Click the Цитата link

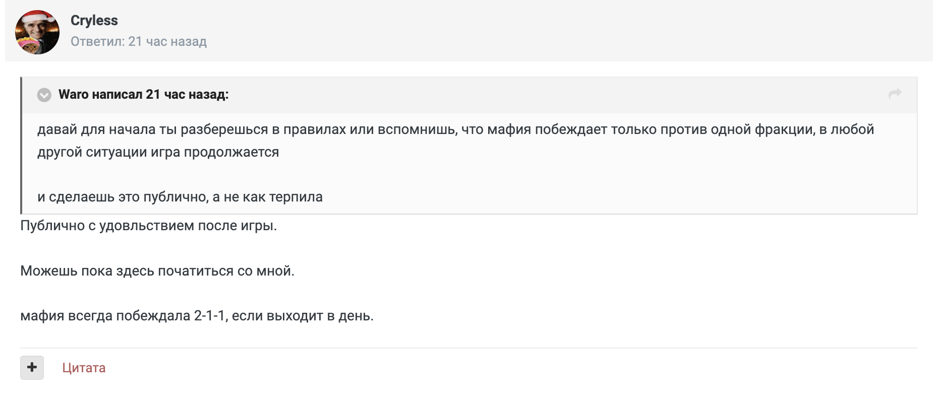(84, 368)
